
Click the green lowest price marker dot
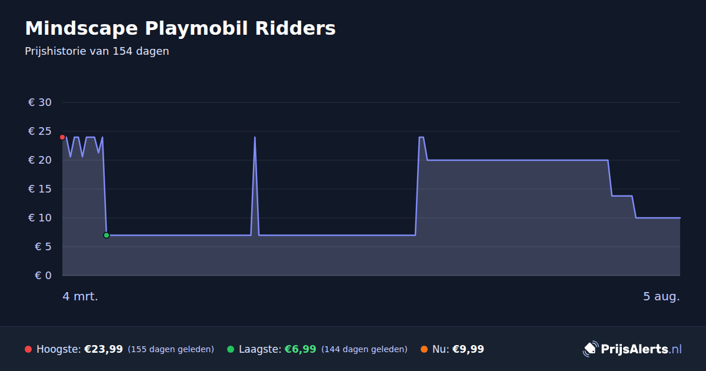(x=106, y=235)
